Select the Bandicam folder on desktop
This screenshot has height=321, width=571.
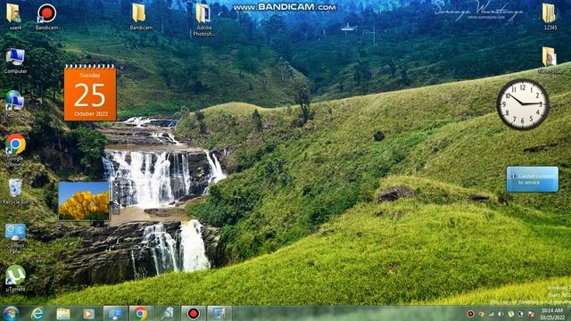point(139,14)
